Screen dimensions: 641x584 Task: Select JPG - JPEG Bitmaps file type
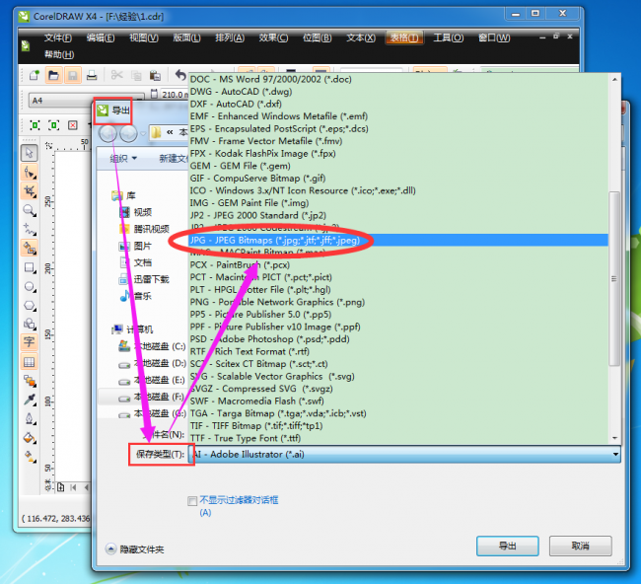coord(398,240)
